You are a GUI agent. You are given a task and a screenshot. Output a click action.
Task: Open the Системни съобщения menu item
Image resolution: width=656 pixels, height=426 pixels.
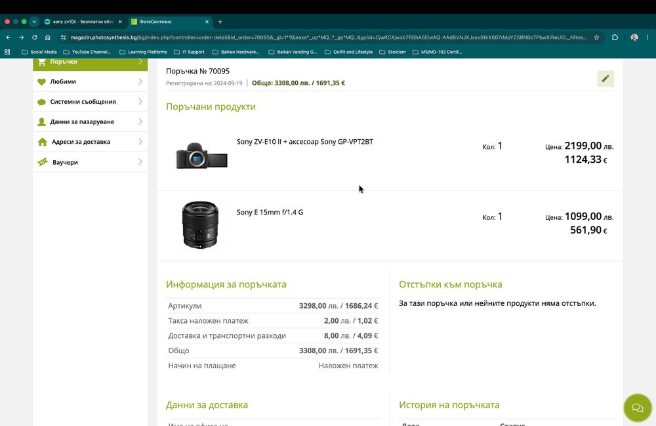[91, 102]
